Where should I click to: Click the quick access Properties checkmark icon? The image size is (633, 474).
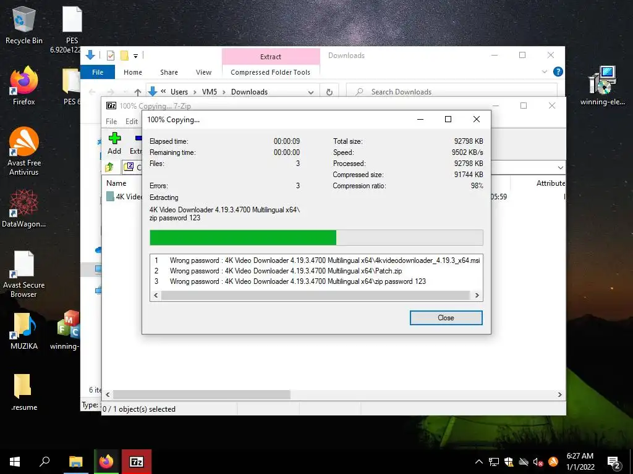pyautogui.click(x=110, y=56)
